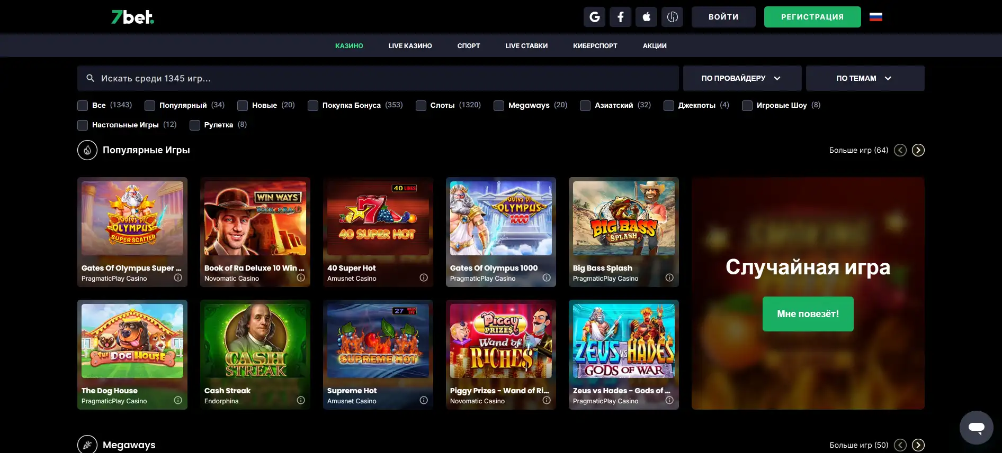This screenshot has height=453, width=1002.
Task: Check the Все filter checkbox
Action: point(83,106)
